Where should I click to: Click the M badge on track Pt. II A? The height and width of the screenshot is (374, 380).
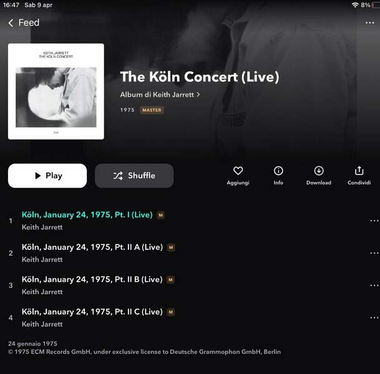point(171,247)
